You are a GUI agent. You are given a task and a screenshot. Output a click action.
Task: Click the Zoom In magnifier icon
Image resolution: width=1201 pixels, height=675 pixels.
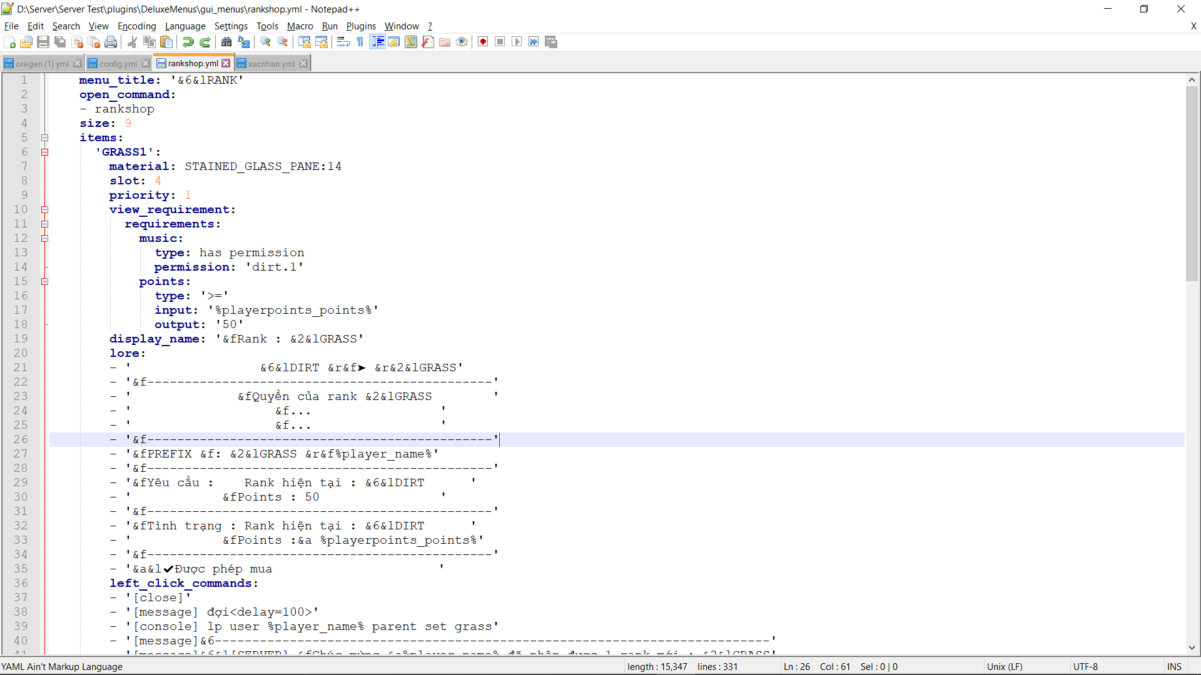point(266,42)
